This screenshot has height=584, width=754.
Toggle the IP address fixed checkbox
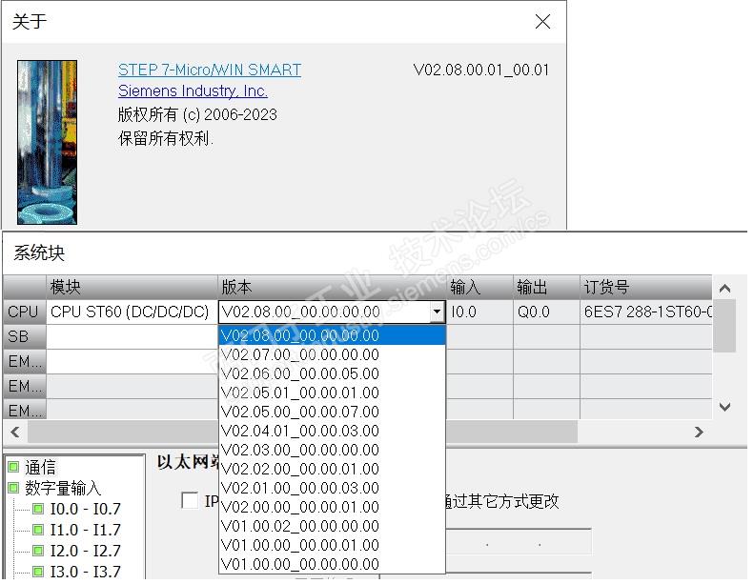[190, 500]
